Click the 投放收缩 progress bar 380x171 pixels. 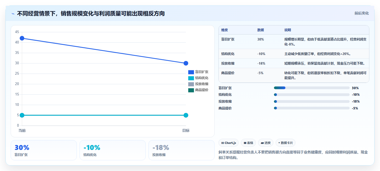click(312, 101)
